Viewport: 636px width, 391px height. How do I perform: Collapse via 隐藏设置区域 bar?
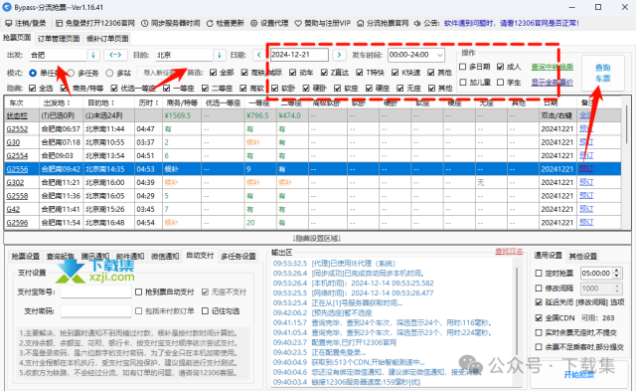tap(316, 238)
